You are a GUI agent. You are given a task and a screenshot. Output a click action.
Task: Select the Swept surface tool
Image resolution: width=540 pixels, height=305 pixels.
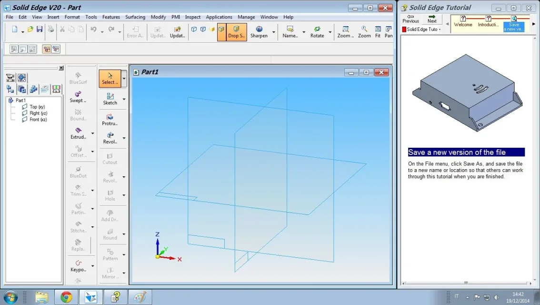pyautogui.click(x=78, y=97)
